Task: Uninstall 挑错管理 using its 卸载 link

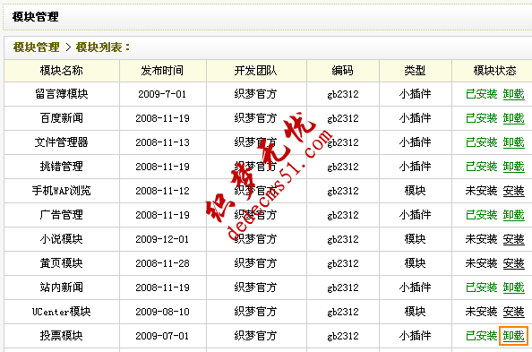Action: 513,167
